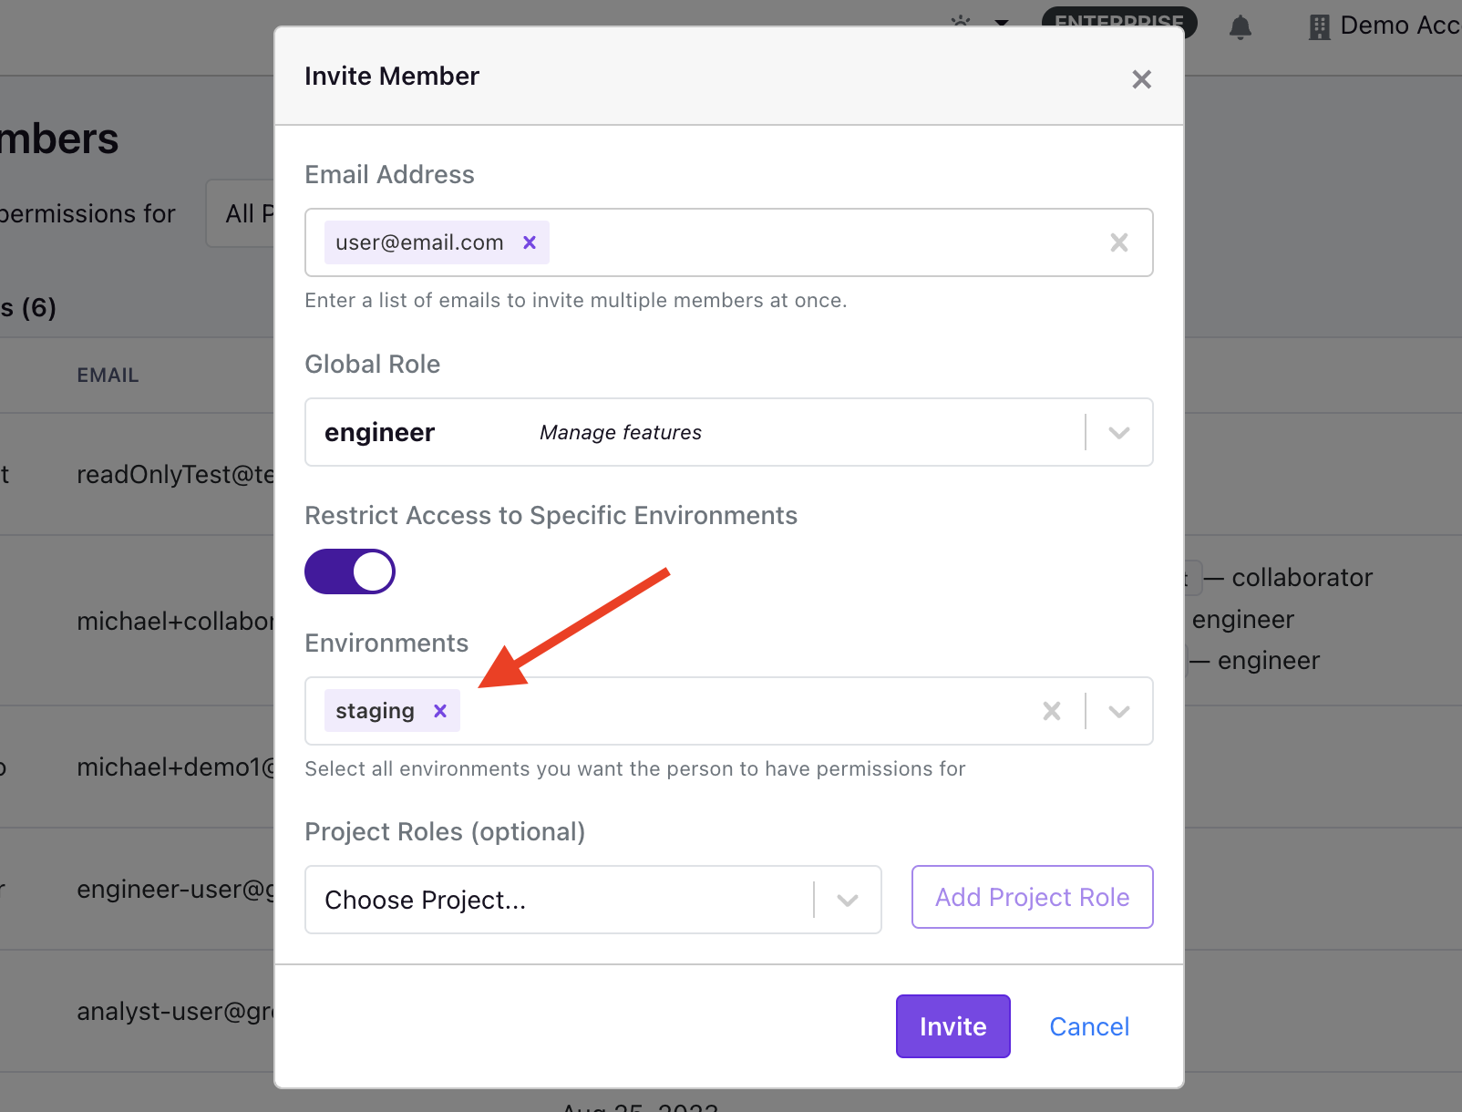The width and height of the screenshot is (1462, 1112).
Task: Cancel the member invitation
Action: [x=1089, y=1026]
